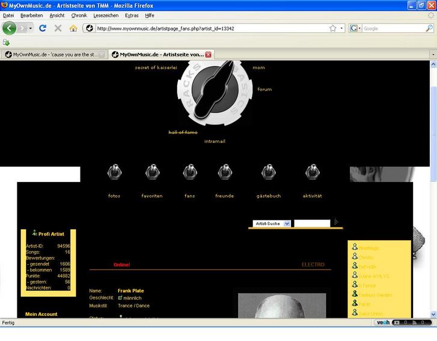This screenshot has width=437, height=341.
Task: Bookmark page with the star icon
Action: [332, 28]
